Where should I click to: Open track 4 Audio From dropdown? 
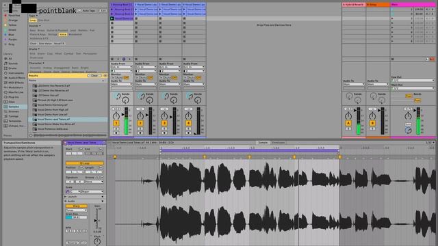pos(194,67)
